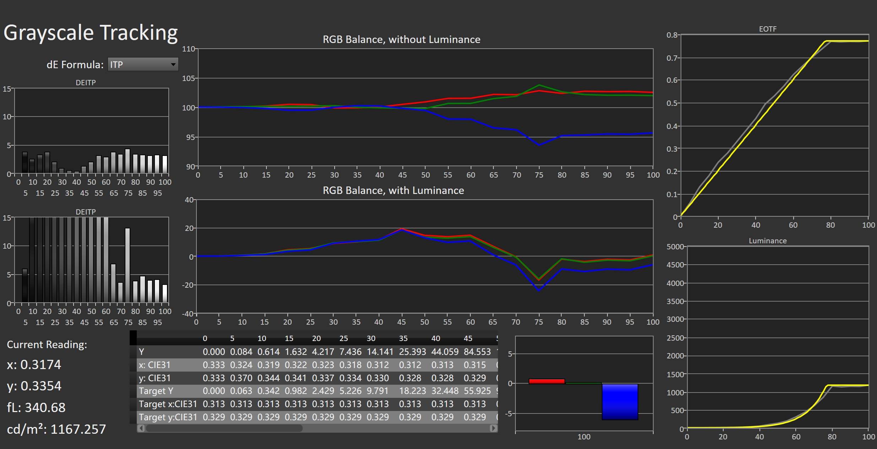The height and width of the screenshot is (449, 877).
Task: Click the blue bar in RGB bar chart
Action: click(x=620, y=402)
